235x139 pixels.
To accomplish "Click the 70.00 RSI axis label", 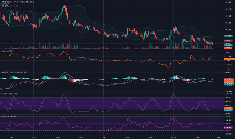I will pyautogui.click(x=228, y=117).
